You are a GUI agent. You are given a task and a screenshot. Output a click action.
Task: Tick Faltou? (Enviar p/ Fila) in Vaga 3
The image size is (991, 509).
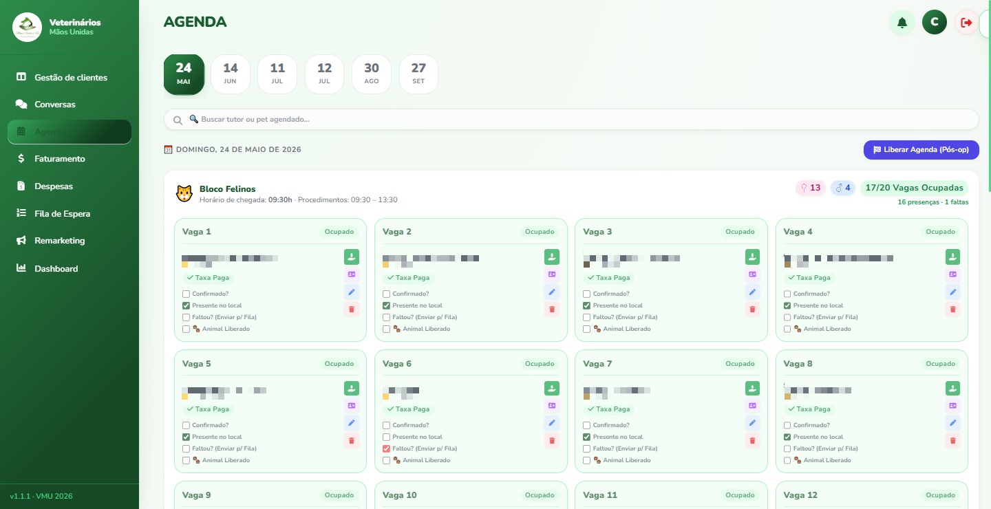586,317
